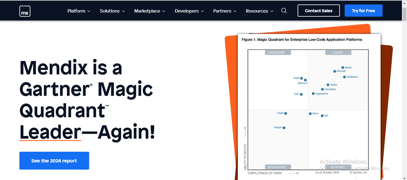This screenshot has width=407, height=180.
Task: Click the scrollbar up arrow
Action: (404, 3)
